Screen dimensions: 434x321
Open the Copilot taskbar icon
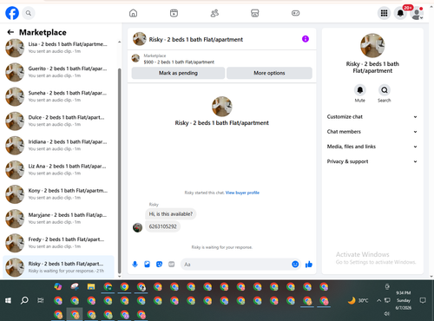pyautogui.click(x=58, y=287)
